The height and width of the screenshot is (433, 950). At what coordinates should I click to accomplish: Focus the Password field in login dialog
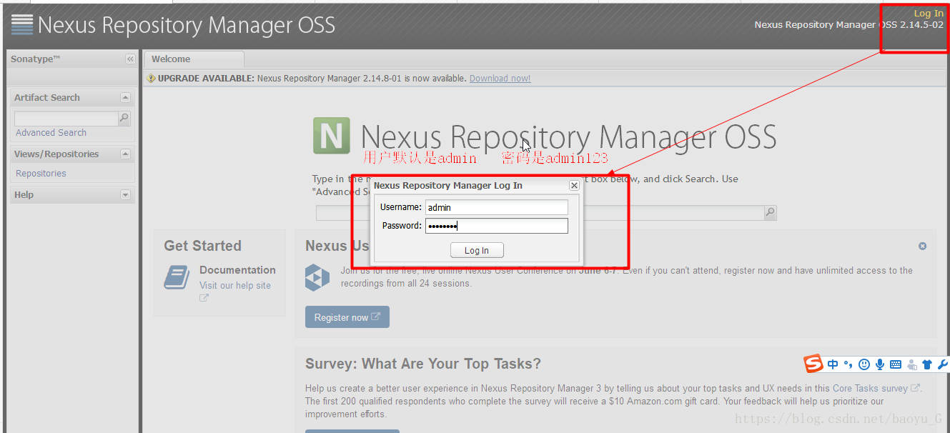[497, 226]
